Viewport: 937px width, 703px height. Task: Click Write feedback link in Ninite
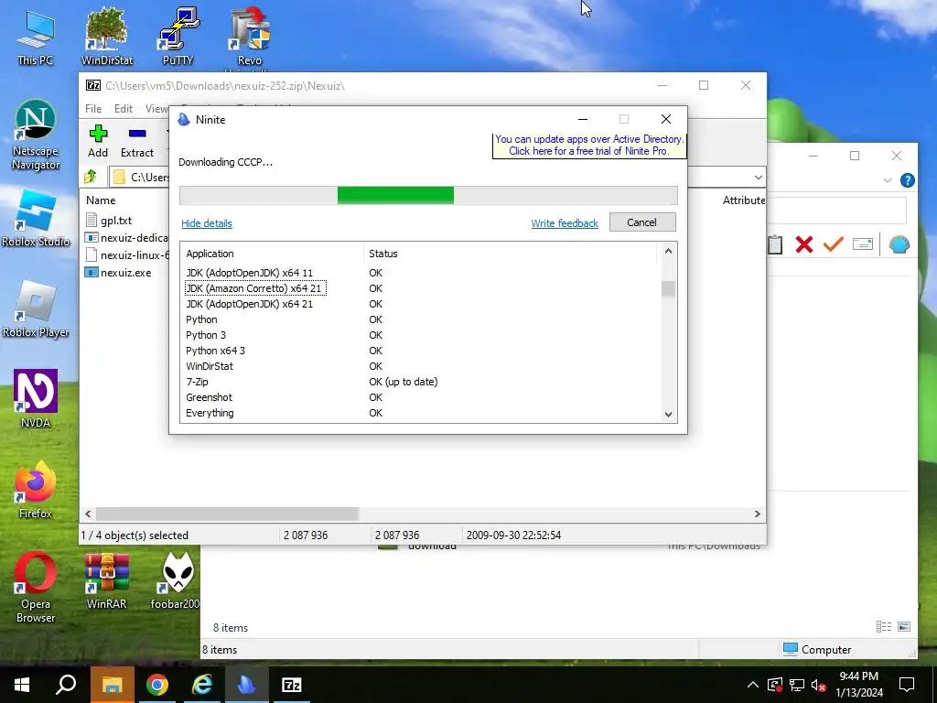click(x=564, y=223)
